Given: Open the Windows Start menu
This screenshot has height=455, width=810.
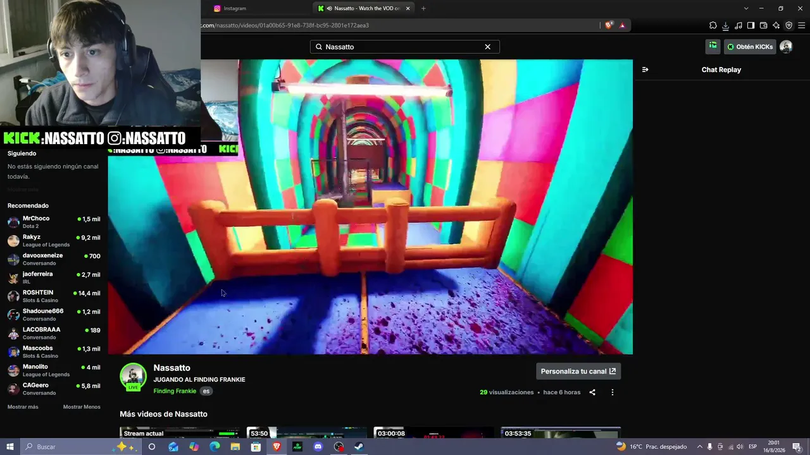Looking at the screenshot, I should (x=10, y=447).
